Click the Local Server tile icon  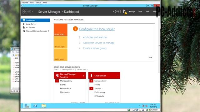click(x=91, y=76)
